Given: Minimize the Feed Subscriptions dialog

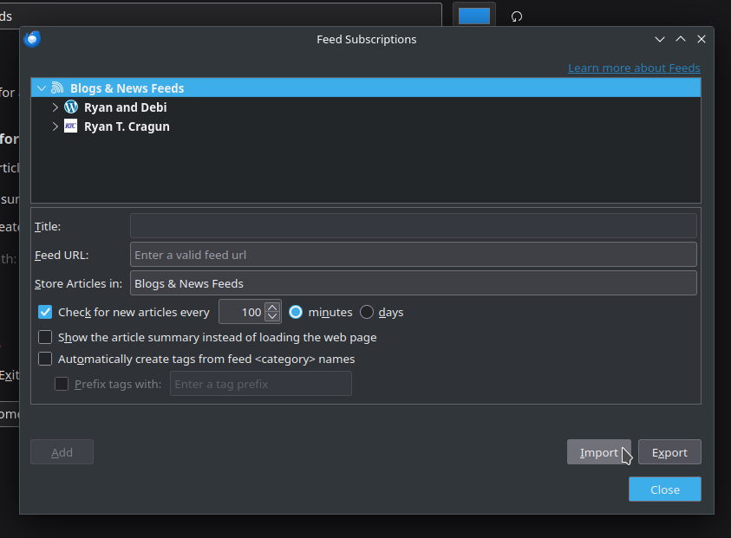Looking at the screenshot, I should (x=660, y=39).
